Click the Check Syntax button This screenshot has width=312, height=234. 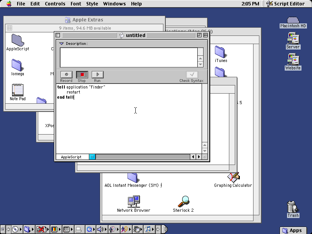tap(192, 74)
